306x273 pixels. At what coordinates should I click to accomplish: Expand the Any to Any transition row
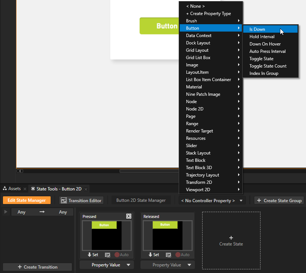(x=6, y=212)
